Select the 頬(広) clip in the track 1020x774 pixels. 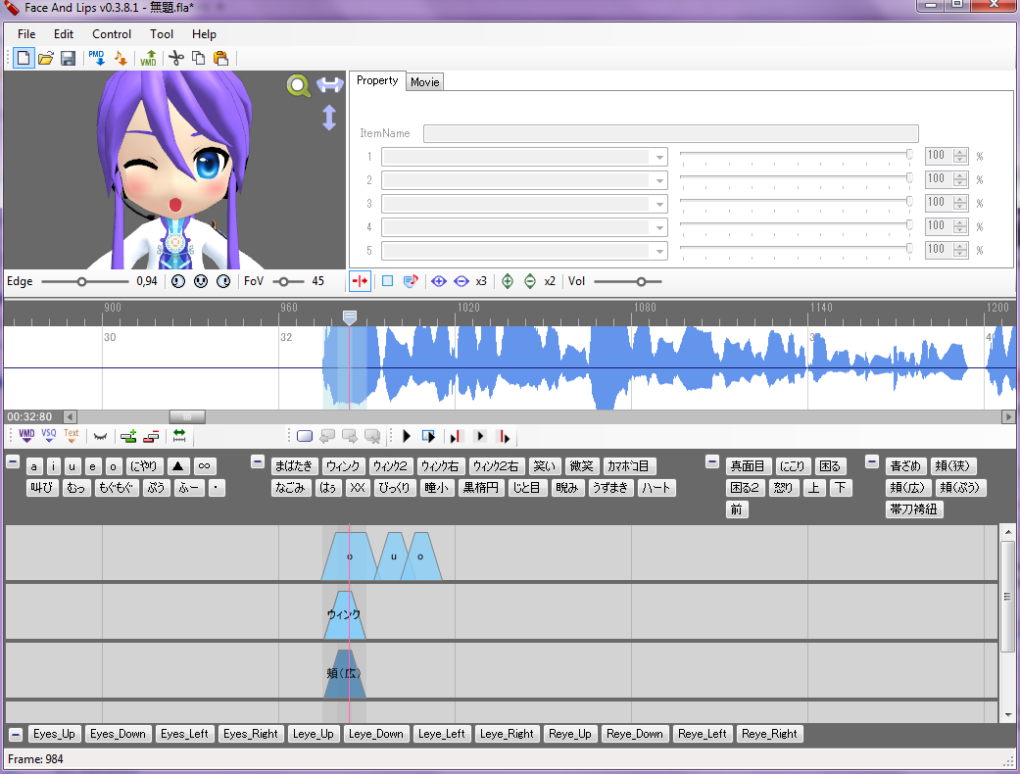click(345, 673)
